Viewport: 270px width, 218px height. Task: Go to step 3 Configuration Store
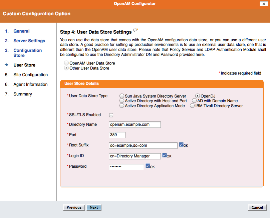[x=28, y=53]
